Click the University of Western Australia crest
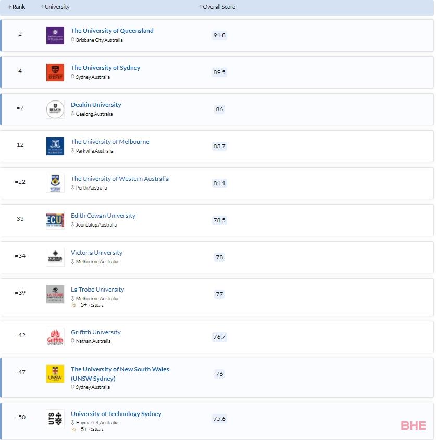436x440 pixels. tap(55, 183)
